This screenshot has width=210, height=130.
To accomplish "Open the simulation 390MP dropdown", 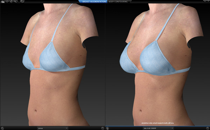I will [158, 128].
